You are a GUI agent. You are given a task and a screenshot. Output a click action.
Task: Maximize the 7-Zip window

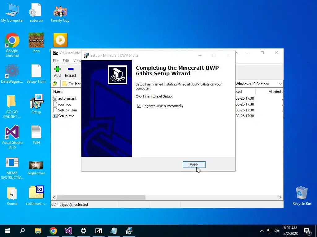click(x=262, y=53)
